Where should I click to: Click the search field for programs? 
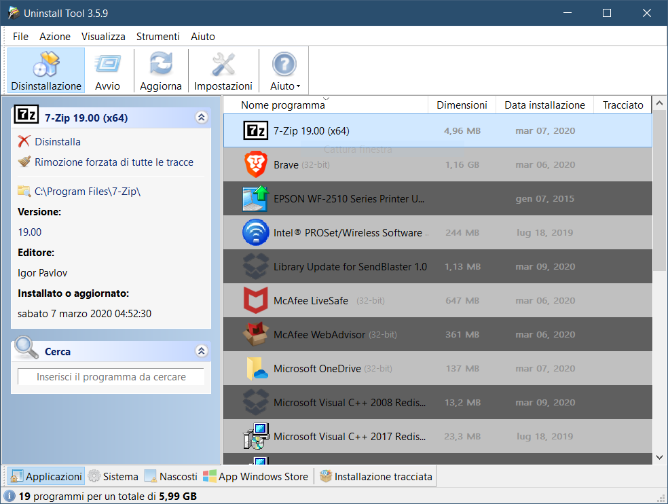point(111,377)
